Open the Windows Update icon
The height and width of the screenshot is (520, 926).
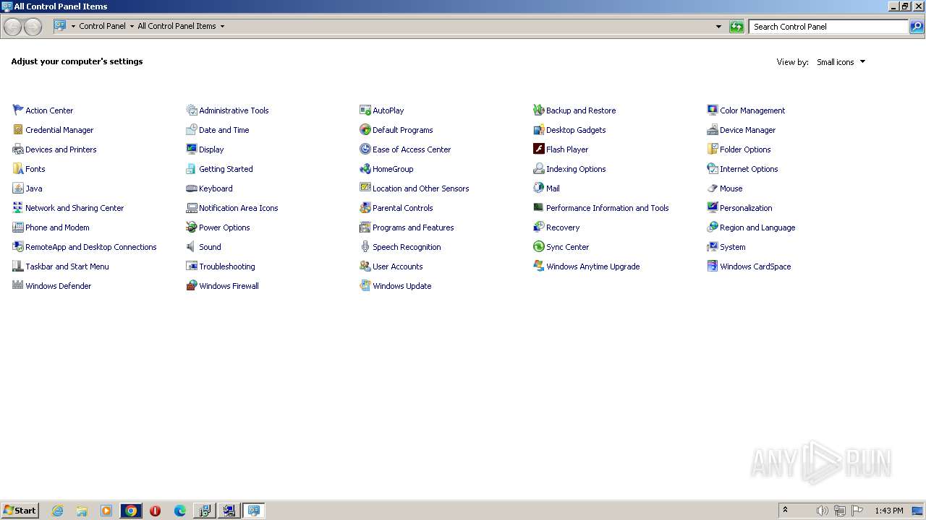(365, 285)
